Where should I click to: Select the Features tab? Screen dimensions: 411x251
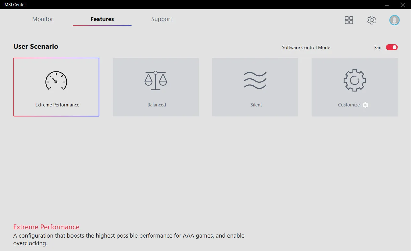coord(102,19)
